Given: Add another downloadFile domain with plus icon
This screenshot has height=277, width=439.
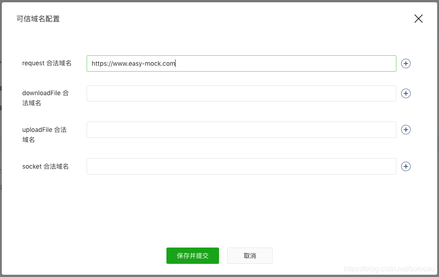Looking at the screenshot, I should (406, 93).
